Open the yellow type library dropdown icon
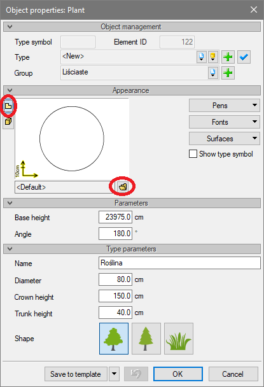The image size is (264, 387). coord(212,57)
